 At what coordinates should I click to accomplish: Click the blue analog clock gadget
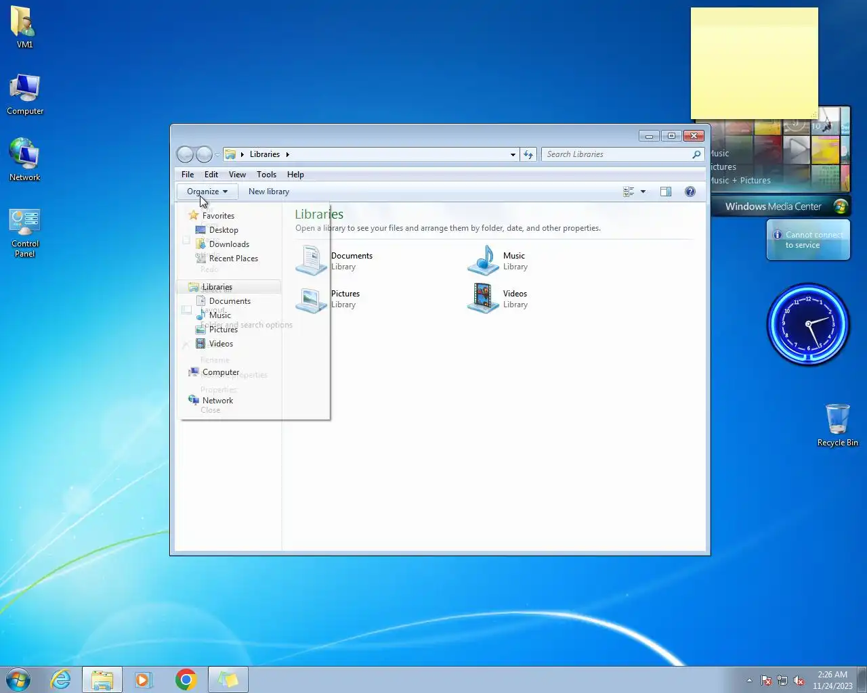coord(808,324)
